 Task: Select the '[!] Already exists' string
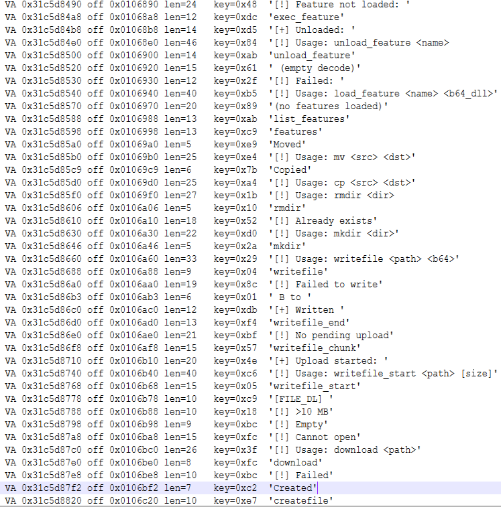(x=323, y=221)
